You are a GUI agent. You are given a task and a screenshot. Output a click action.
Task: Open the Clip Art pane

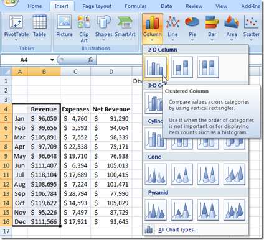[x=84, y=29]
